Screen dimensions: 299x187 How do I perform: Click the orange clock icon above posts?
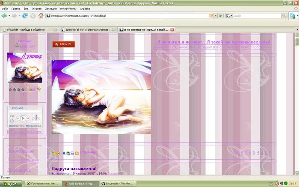(x=59, y=153)
